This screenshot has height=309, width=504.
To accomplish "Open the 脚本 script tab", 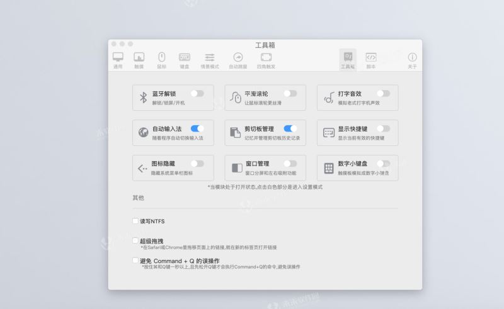I will coord(371,60).
